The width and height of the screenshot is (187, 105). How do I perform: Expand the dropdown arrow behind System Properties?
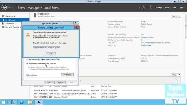click(x=81, y=80)
